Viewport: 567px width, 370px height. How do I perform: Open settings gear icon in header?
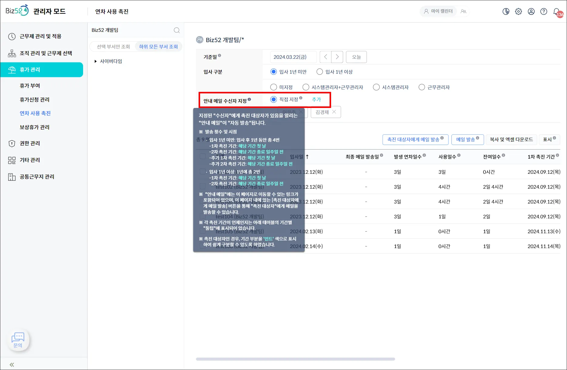point(518,12)
